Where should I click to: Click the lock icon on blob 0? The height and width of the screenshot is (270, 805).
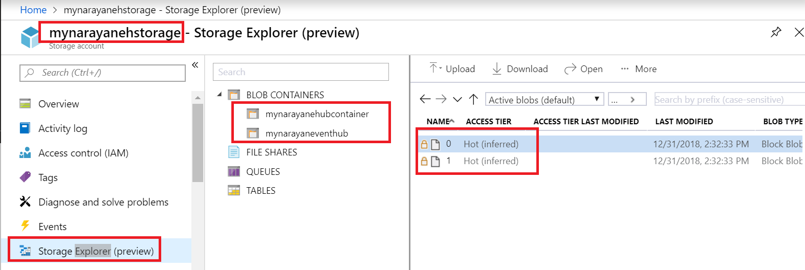(x=424, y=144)
